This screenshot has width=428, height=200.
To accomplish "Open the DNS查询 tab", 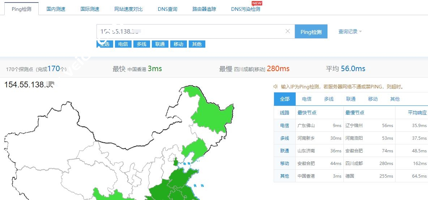I will pyautogui.click(x=167, y=9).
